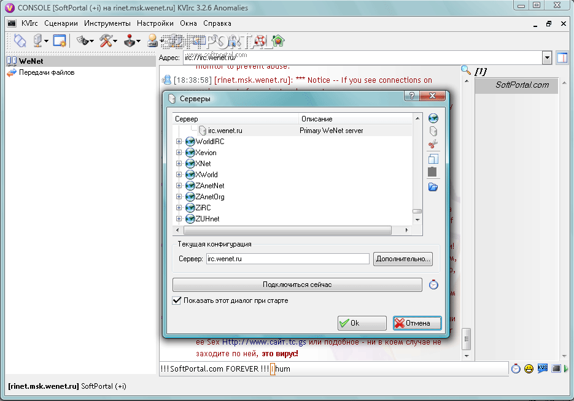Click the globe new network icon in dialog
The height and width of the screenshot is (401, 574).
pyautogui.click(x=433, y=118)
